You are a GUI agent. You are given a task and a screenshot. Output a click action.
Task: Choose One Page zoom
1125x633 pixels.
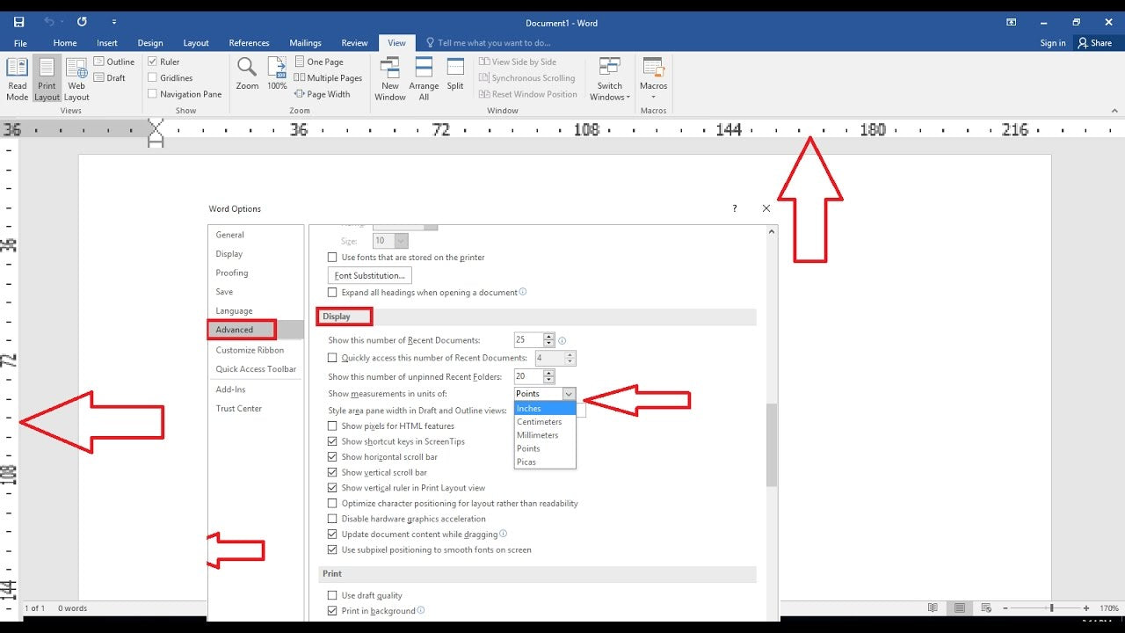[x=318, y=62]
